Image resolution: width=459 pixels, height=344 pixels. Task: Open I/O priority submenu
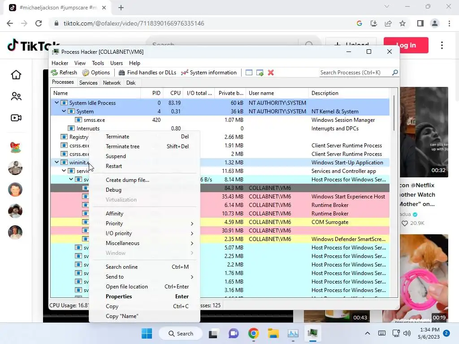tap(145, 233)
